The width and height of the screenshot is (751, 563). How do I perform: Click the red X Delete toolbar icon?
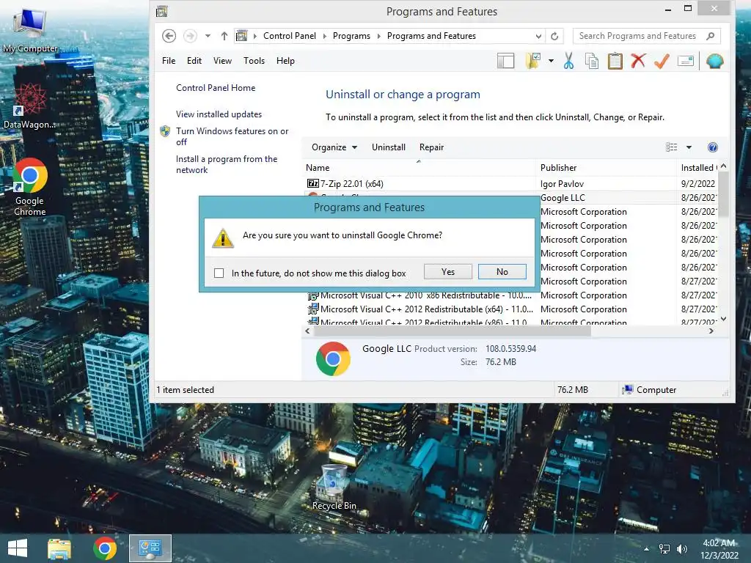click(x=638, y=61)
